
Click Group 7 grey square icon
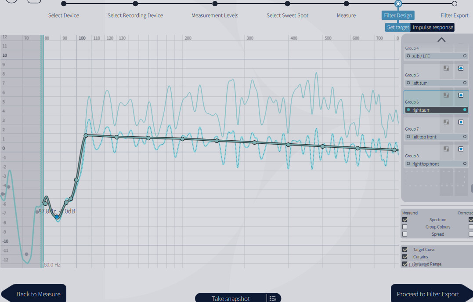446,122
